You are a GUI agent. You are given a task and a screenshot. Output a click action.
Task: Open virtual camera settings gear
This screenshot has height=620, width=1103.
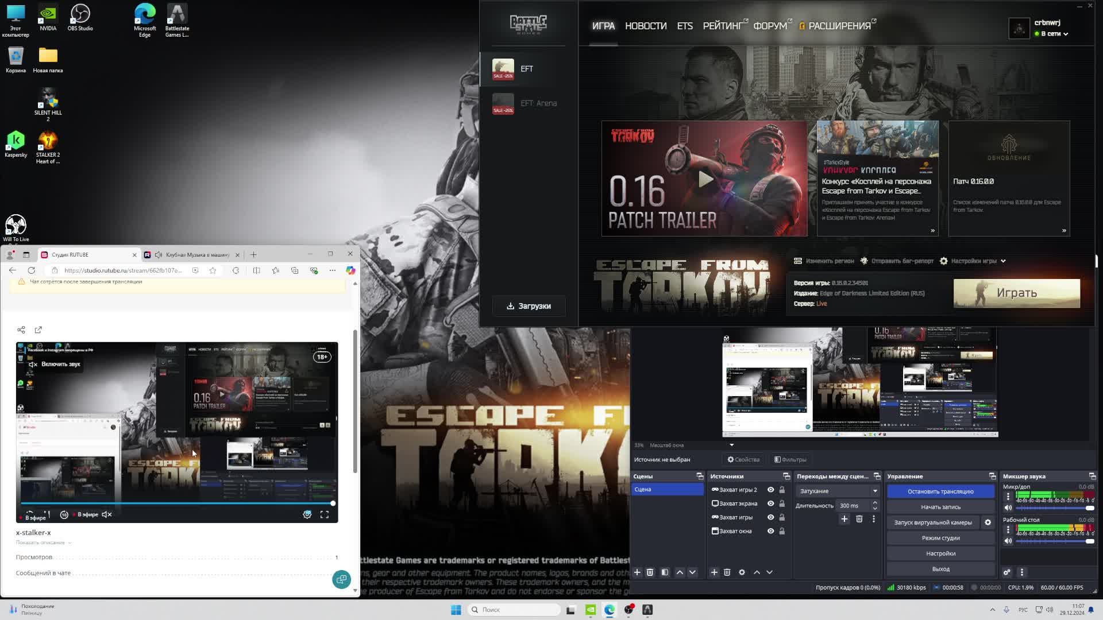988,522
